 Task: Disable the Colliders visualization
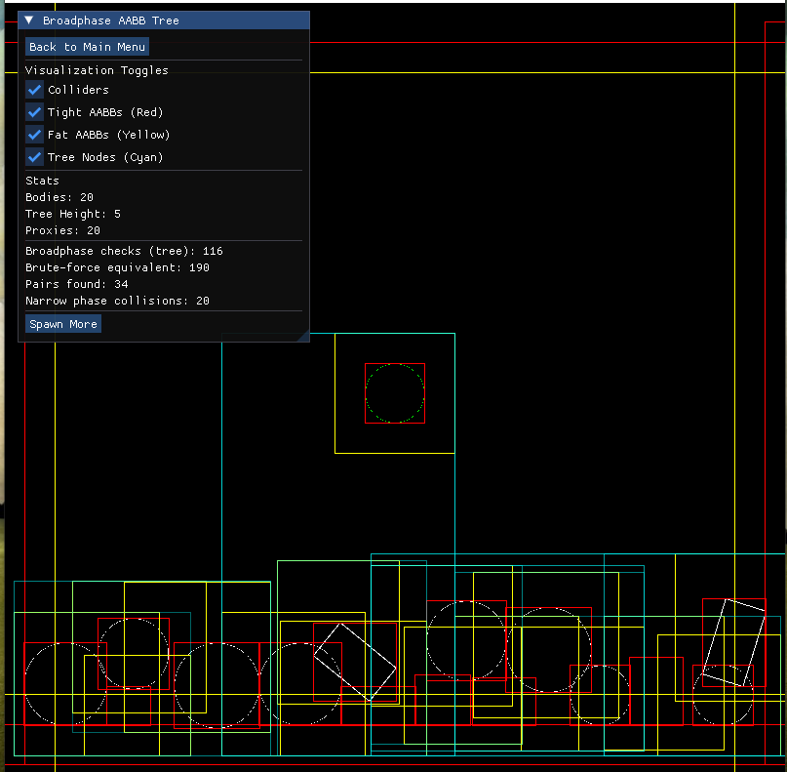[x=34, y=90]
